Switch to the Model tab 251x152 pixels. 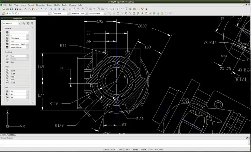[4, 135]
